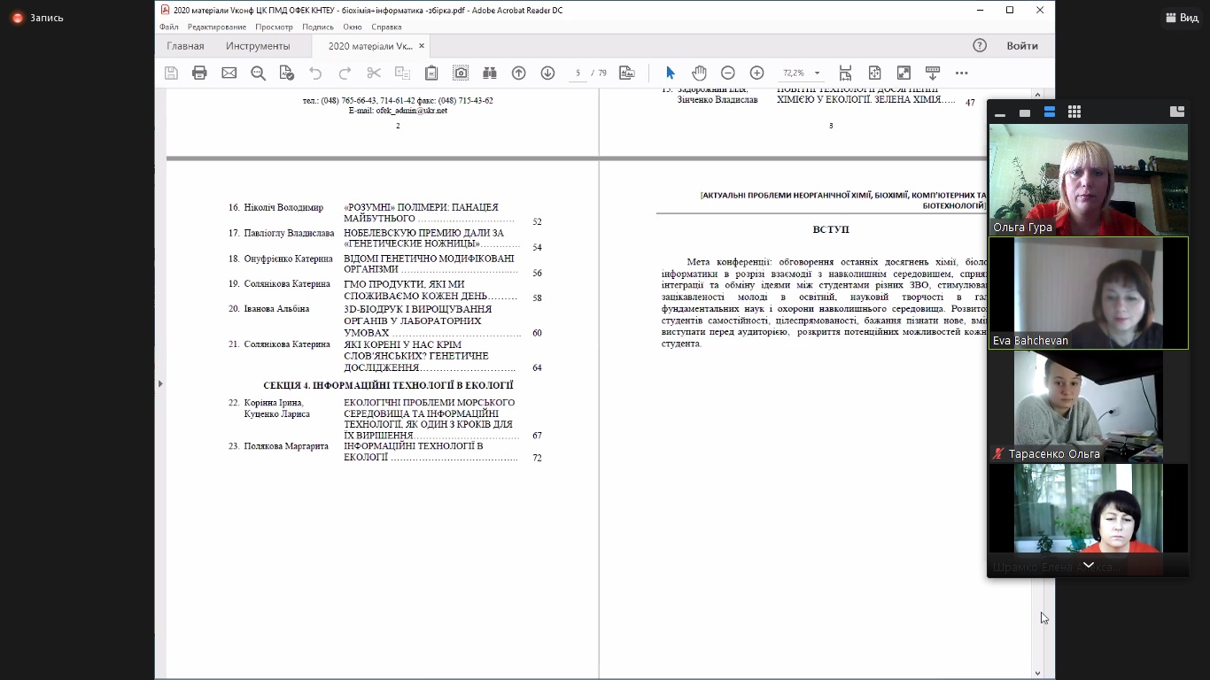Click author name Іванова Альбіна
This screenshot has height=680, width=1210.
[276, 309]
